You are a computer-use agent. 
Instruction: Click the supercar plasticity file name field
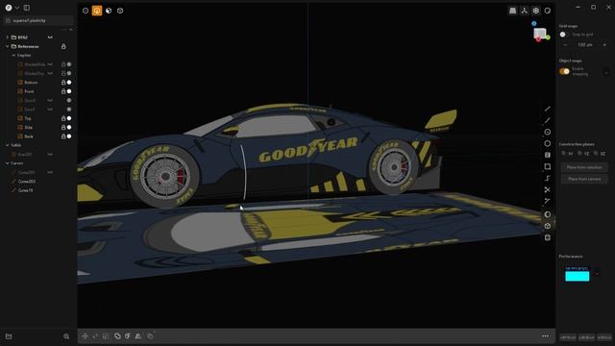click(38, 20)
